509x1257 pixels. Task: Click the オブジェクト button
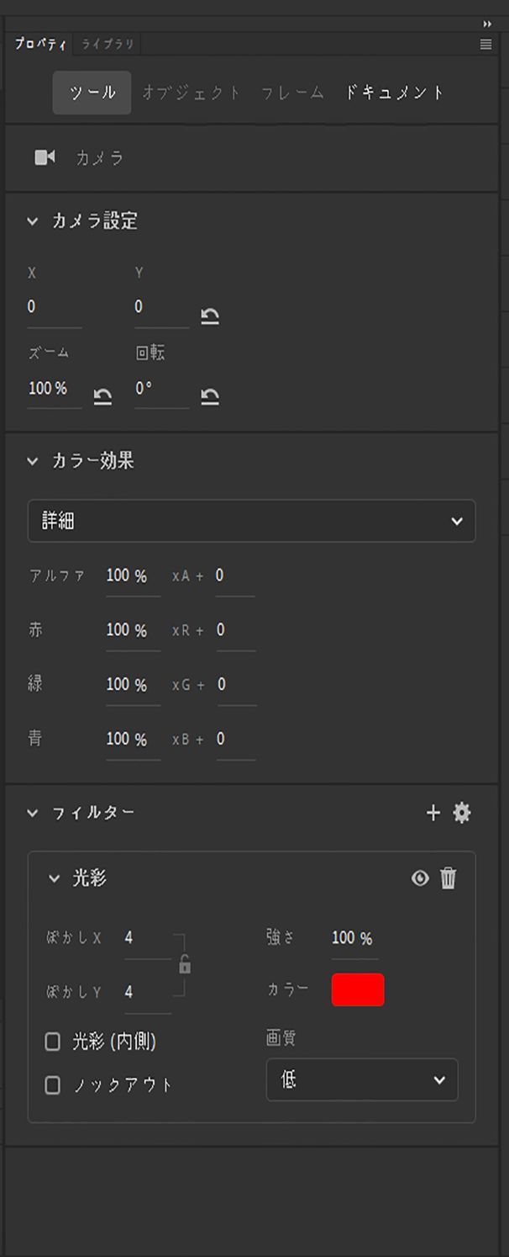tap(191, 93)
